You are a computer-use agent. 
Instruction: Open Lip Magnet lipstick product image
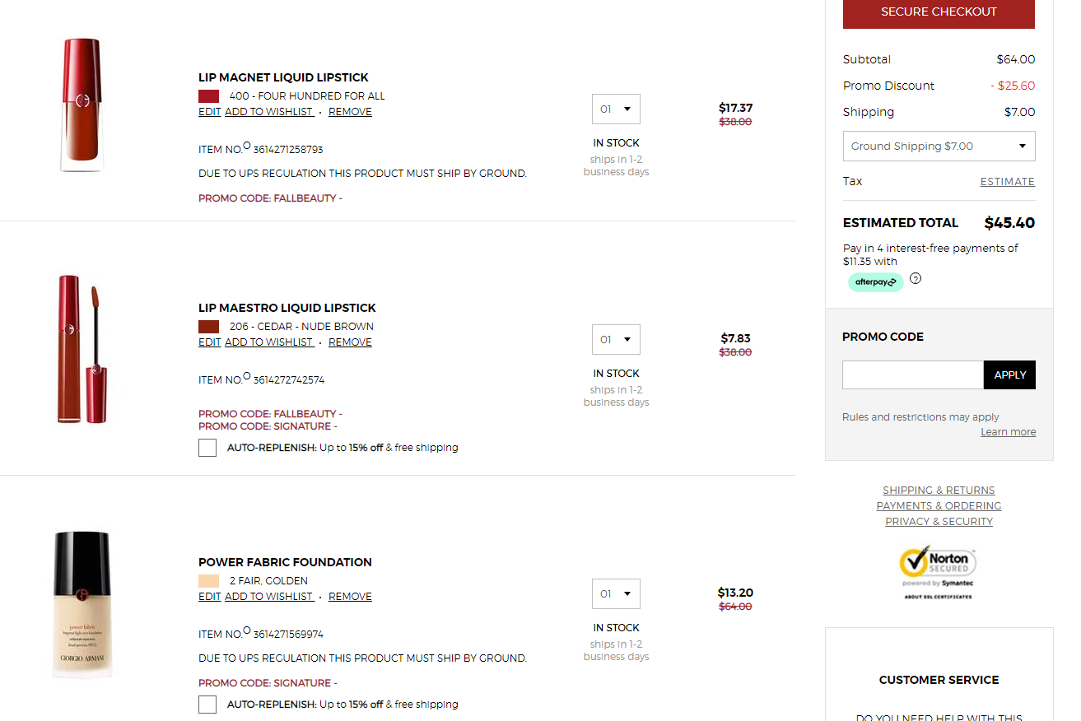click(x=82, y=105)
